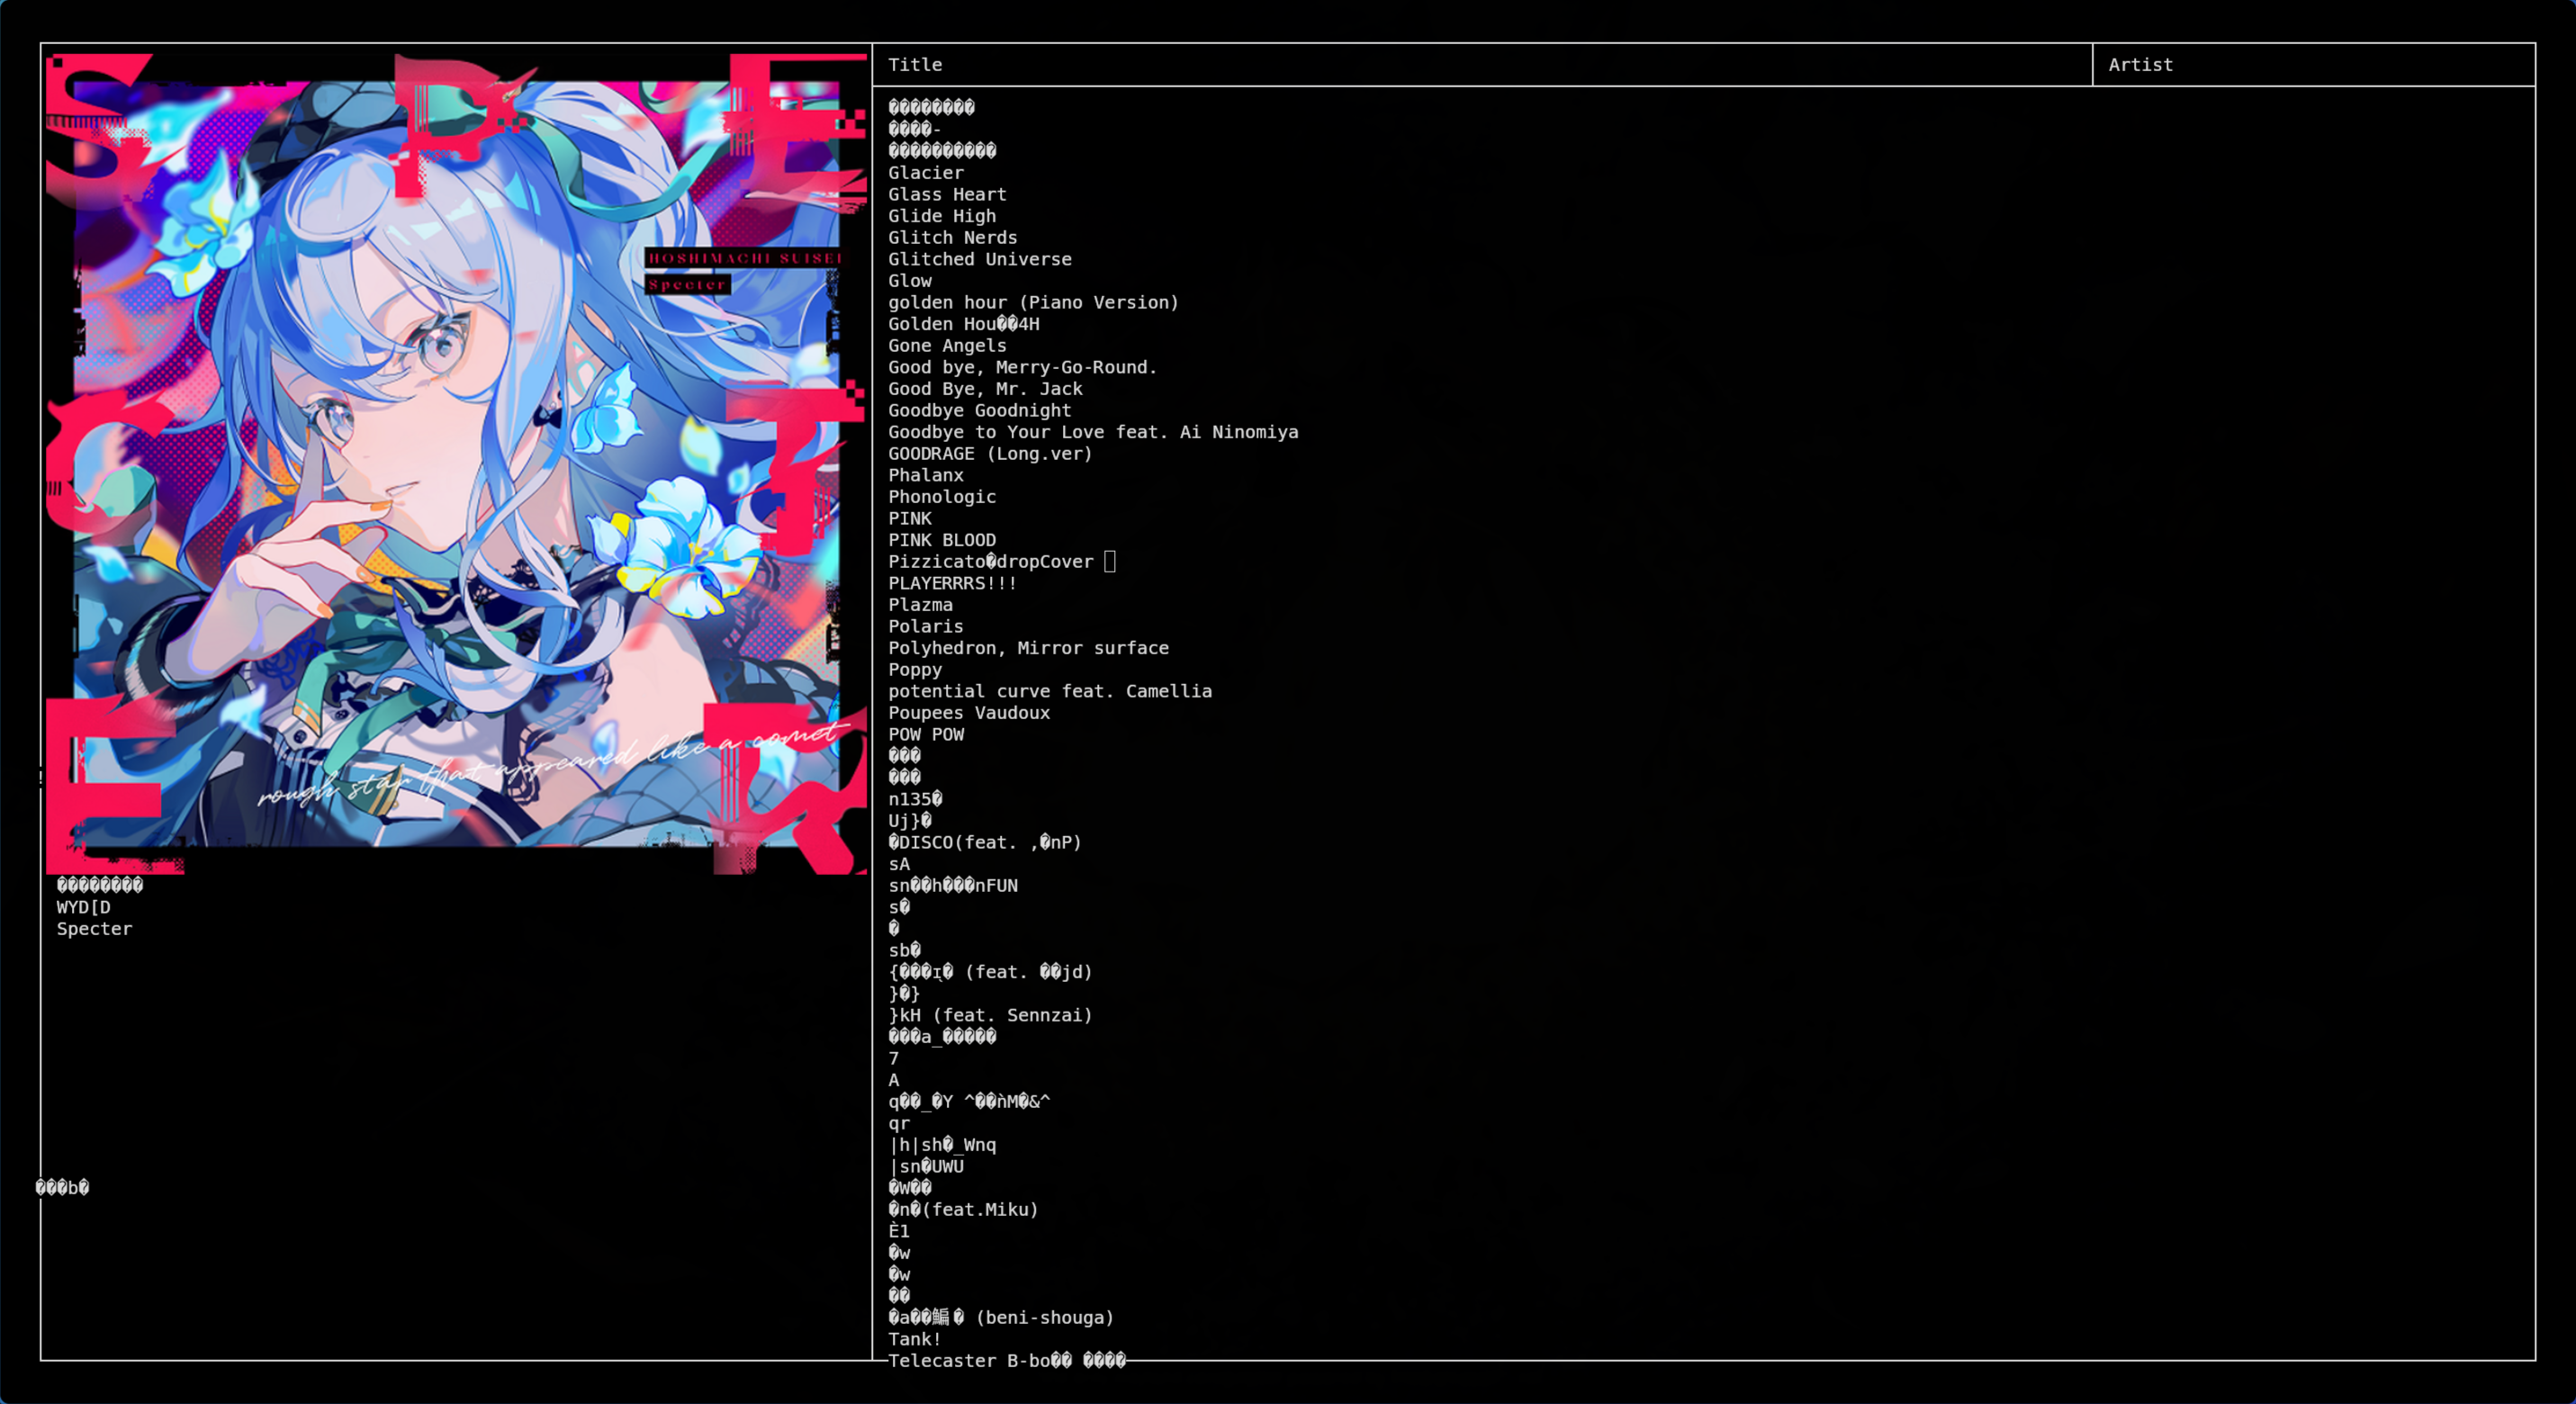Select Good bye, Merry-Go-Round.
Viewport: 2576px width, 1404px height.
click(1023, 368)
